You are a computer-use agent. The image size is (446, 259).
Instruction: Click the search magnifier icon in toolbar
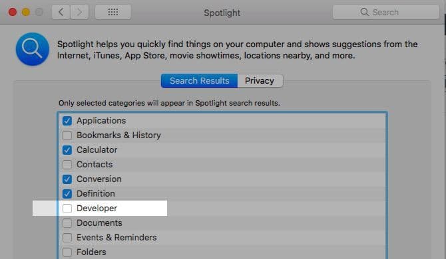point(364,12)
